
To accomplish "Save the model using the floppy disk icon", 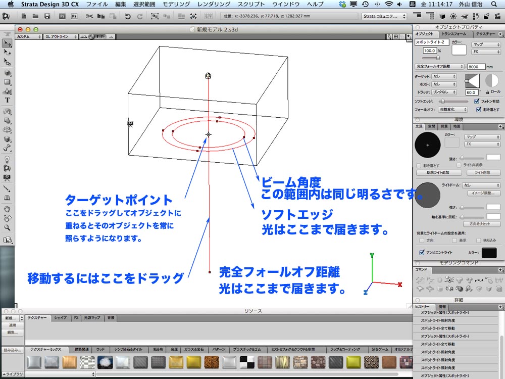I will [x=47, y=16].
